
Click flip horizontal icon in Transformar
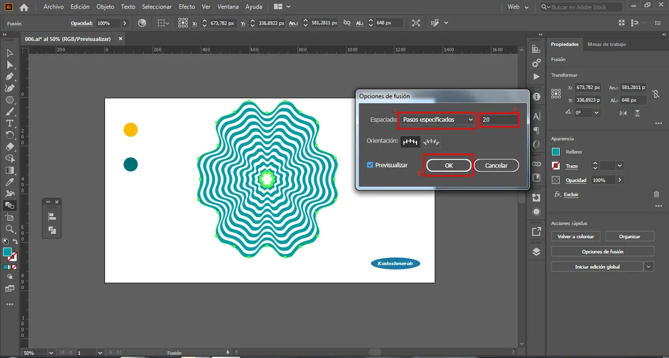[623, 113]
